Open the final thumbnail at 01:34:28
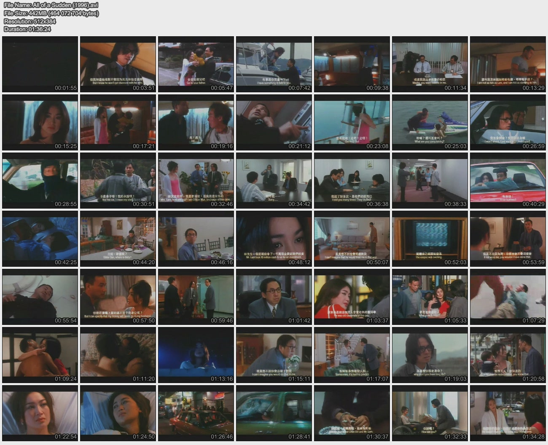 [508, 413]
